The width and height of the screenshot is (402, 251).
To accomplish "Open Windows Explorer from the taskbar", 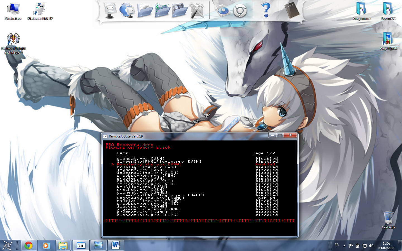I will click(x=63, y=245).
